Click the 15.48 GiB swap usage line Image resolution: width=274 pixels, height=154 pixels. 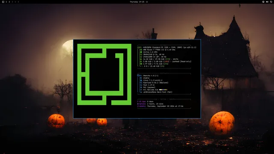click(154, 66)
